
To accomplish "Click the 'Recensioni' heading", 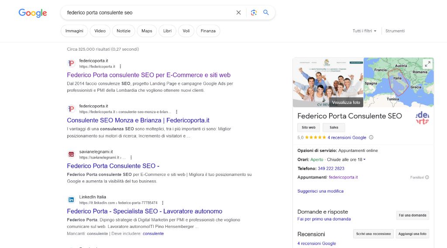I will tap(311, 234).
